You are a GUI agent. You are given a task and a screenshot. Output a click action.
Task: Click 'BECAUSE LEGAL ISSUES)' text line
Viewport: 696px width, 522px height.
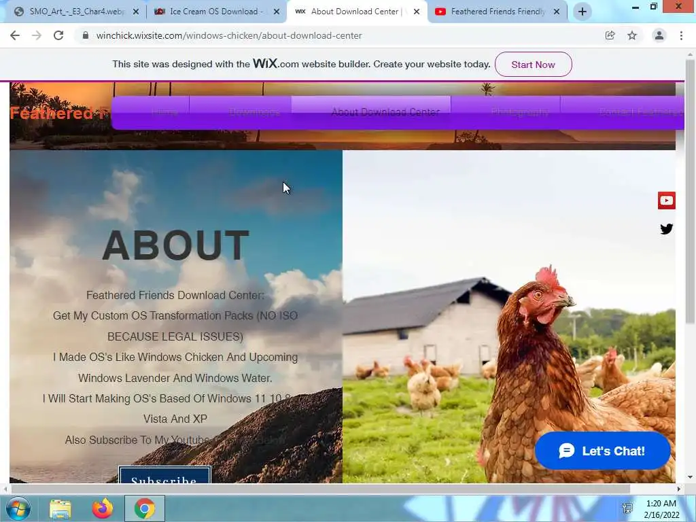point(175,337)
